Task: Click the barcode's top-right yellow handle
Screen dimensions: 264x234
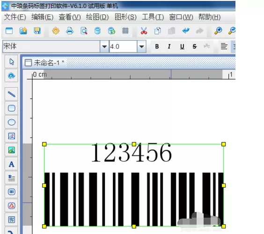Action: [x=223, y=144]
